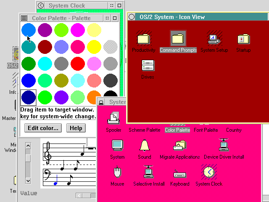Image resolution: width=269 pixels, height=202 pixels.
Task: Pick the olive color swatch
Action: [x=61, y=80]
